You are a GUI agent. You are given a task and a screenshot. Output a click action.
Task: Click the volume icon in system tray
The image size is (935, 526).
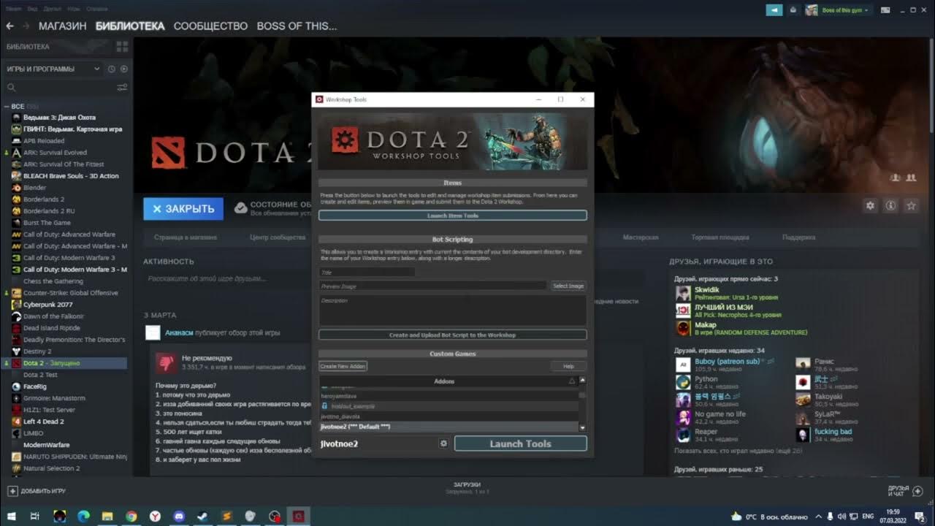tap(841, 517)
